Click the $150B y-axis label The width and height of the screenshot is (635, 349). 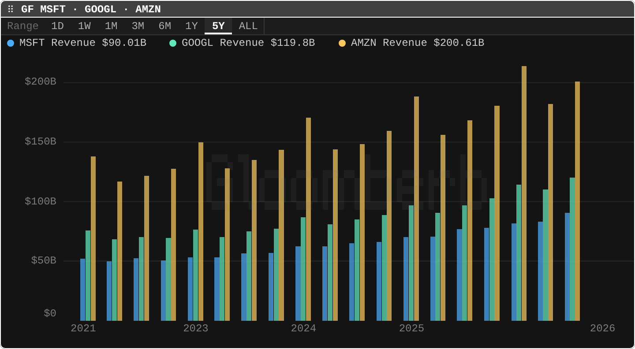[x=41, y=141]
